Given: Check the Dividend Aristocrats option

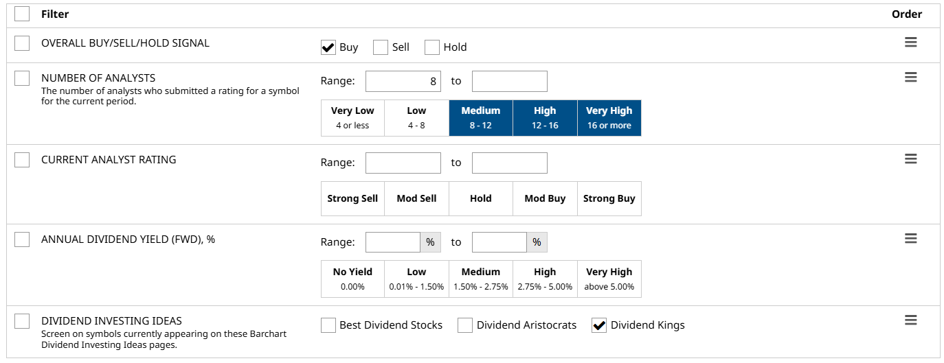Looking at the screenshot, I should [x=465, y=325].
